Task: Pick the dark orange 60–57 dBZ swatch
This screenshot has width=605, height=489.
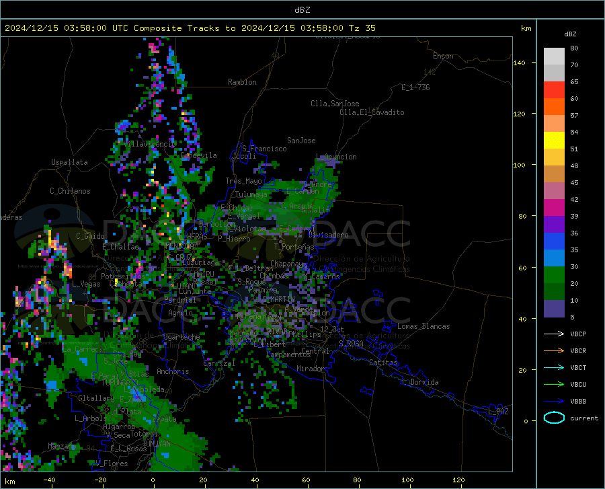Action: [x=554, y=107]
